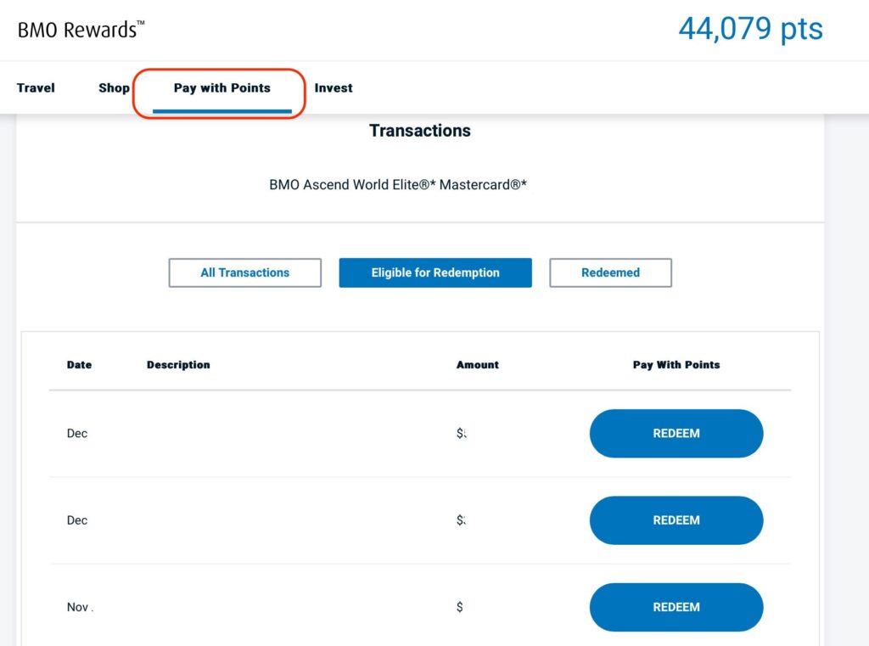This screenshot has width=869, height=646.
Task: Switch to the Invest tab
Action: 334,87
